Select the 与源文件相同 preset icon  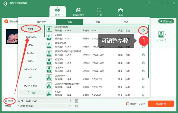click(49, 29)
